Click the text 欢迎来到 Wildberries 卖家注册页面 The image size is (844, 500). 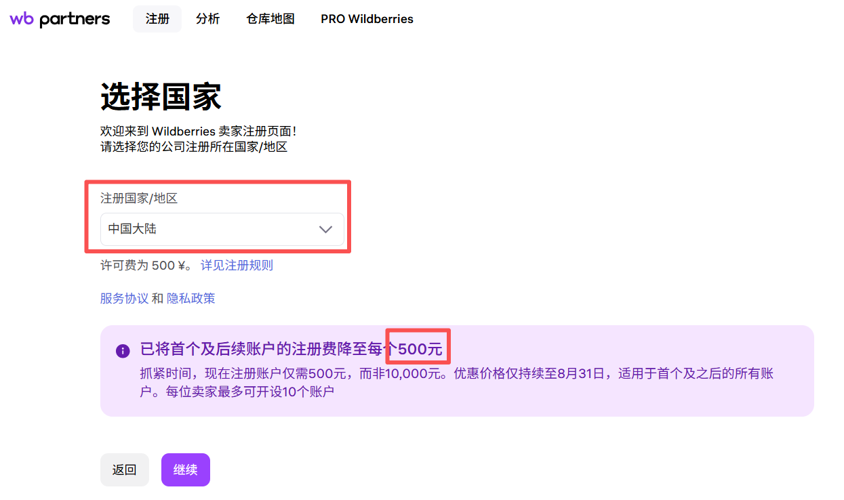pos(198,131)
